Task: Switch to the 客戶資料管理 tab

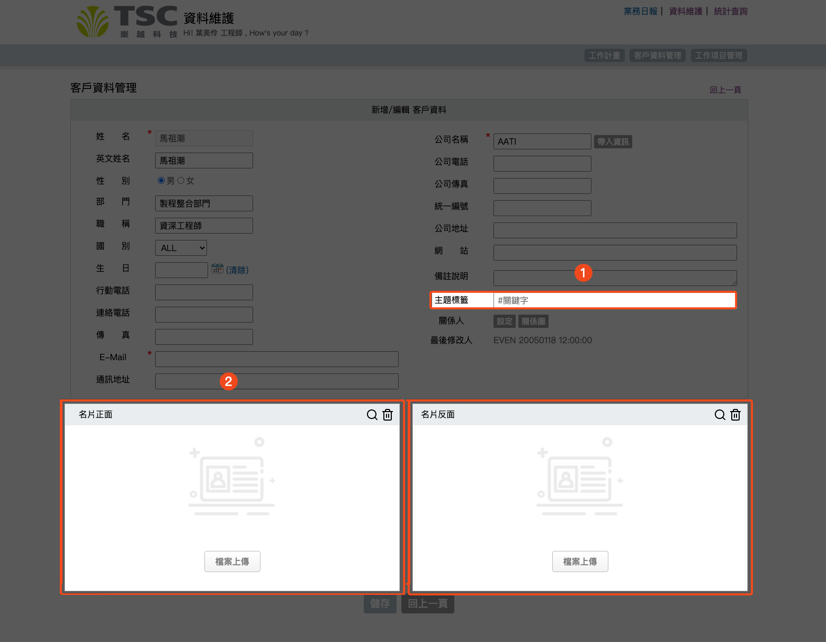Action: click(658, 56)
